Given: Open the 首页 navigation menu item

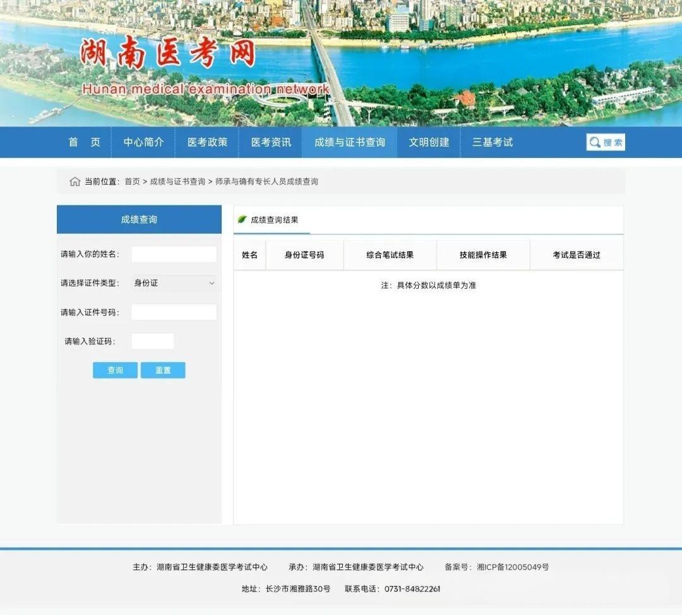Looking at the screenshot, I should pyautogui.click(x=84, y=142).
